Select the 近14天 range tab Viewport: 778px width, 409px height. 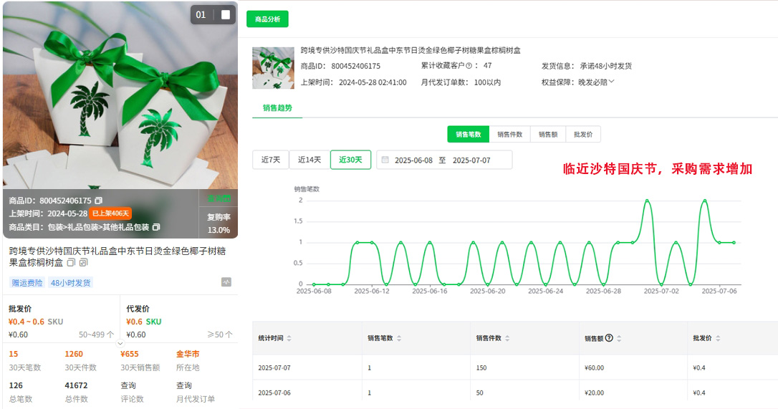[309, 160]
